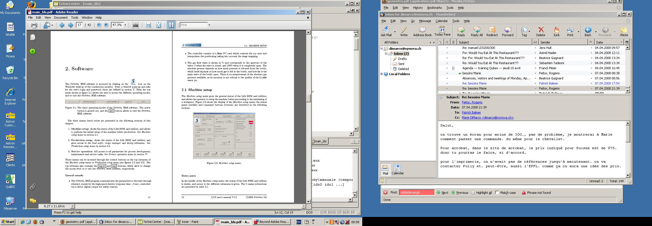The height and width of the screenshot is (226, 652).
Task: Select the Drafts folder
Action: [x=402, y=59]
